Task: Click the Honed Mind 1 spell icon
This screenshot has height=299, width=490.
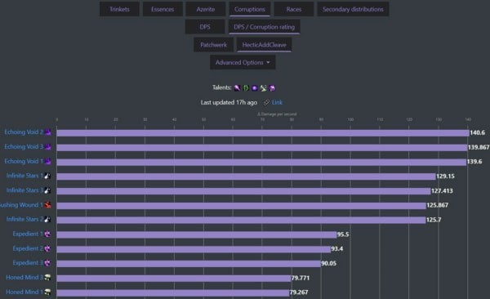Action: pyautogui.click(x=47, y=292)
